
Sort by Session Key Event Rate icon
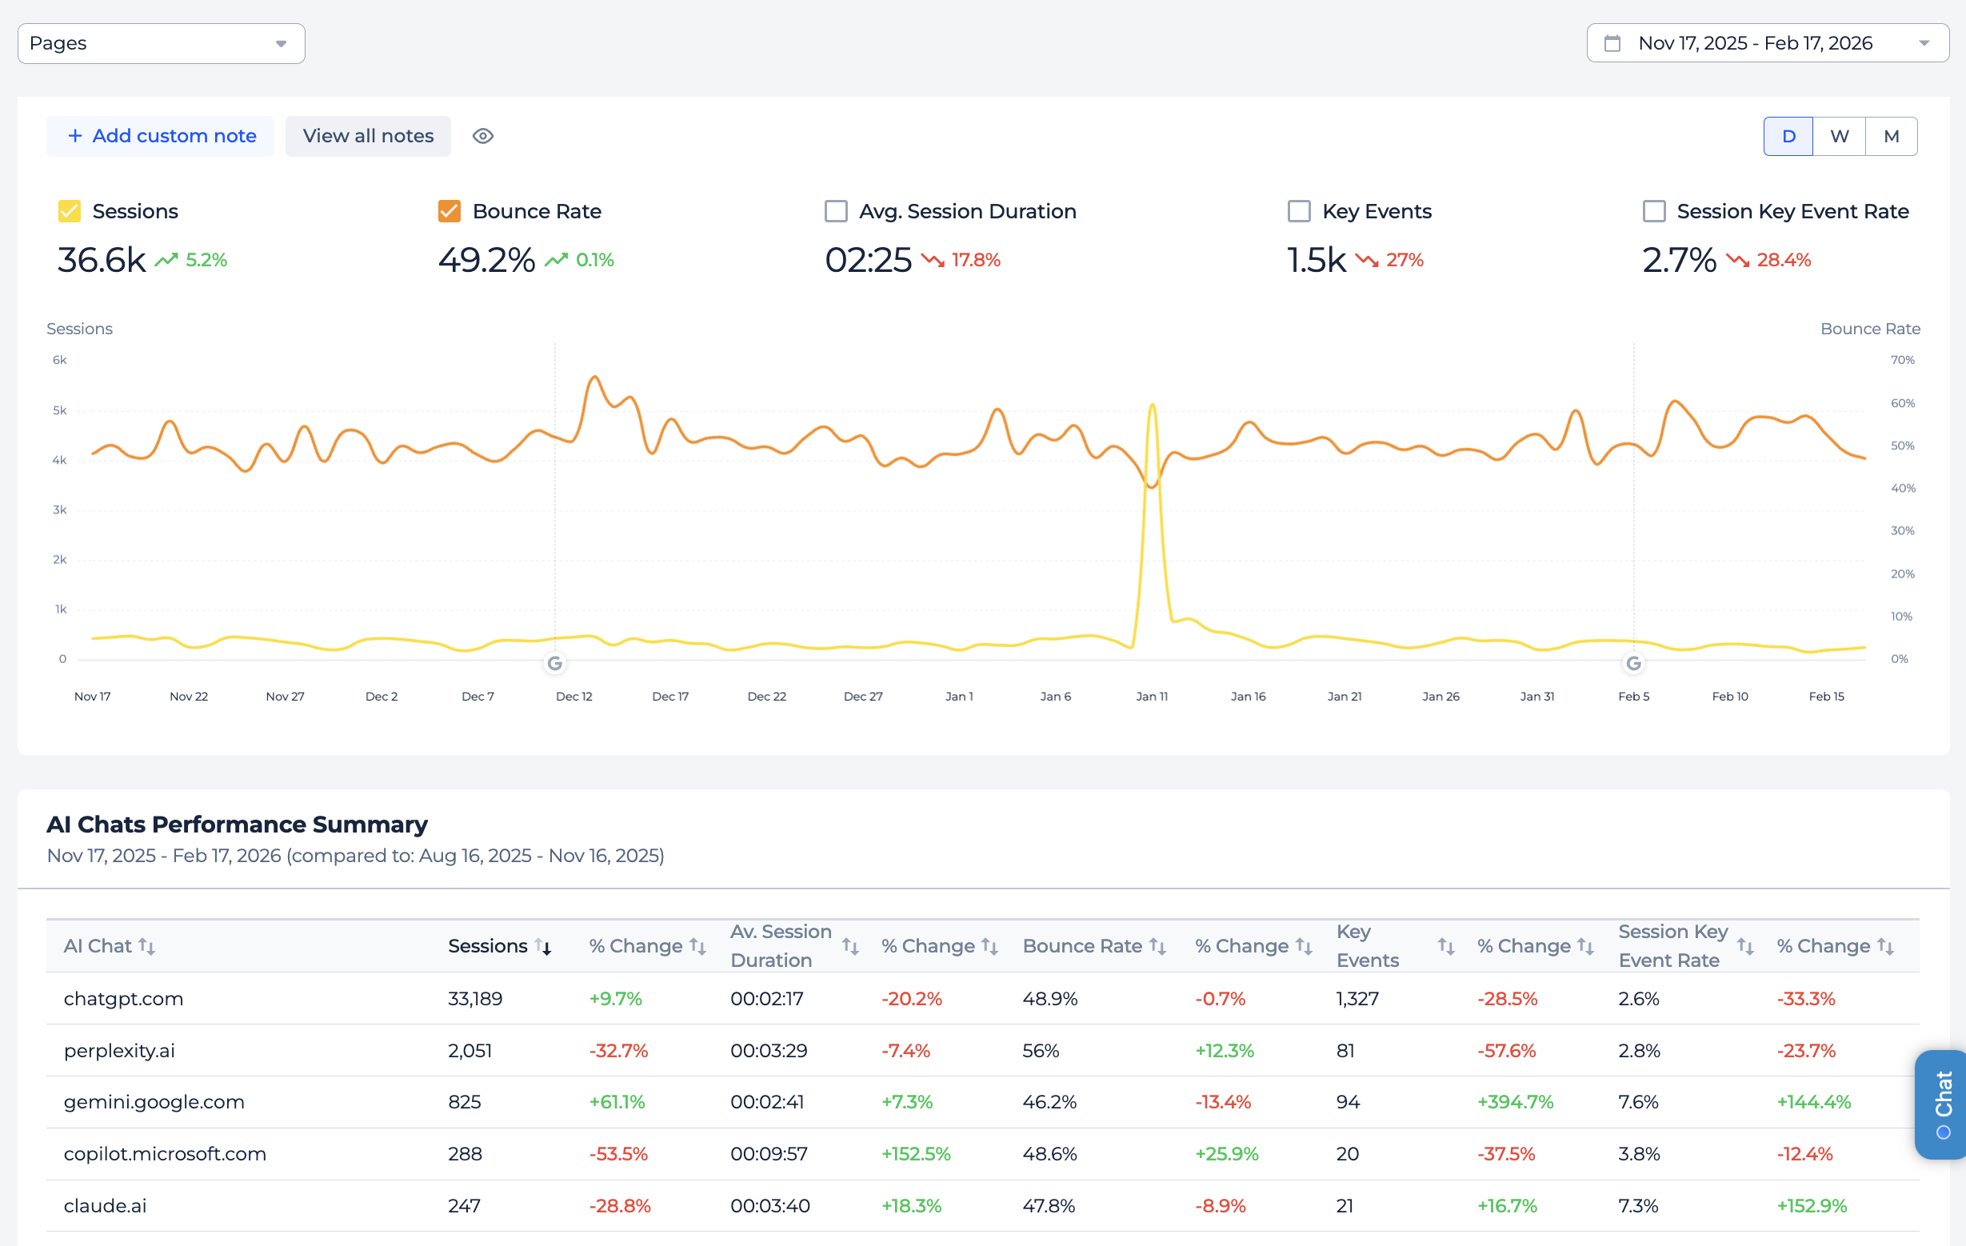(x=1744, y=945)
